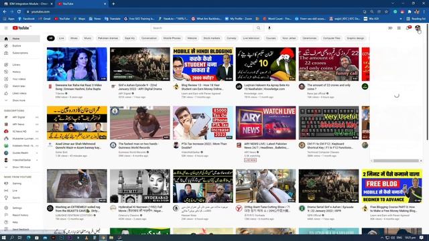Open Facebook bookmark
The height and width of the screenshot is (241, 429).
click(26, 19)
